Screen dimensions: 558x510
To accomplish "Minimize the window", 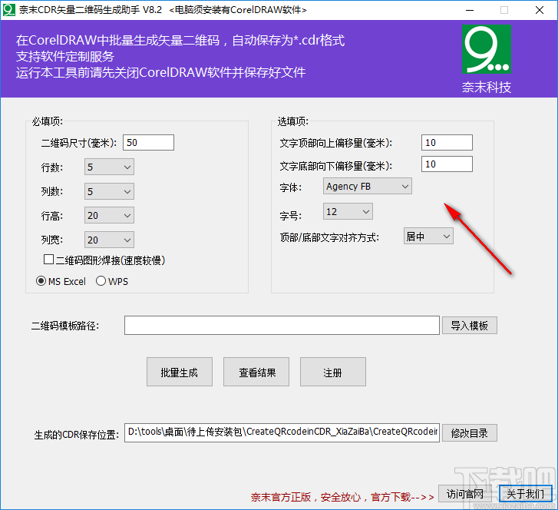I will pos(470,10).
